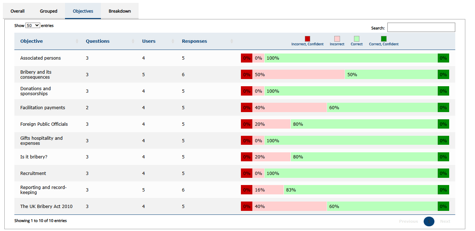
Task: Sort the table by Responses column
Action: coord(194,41)
